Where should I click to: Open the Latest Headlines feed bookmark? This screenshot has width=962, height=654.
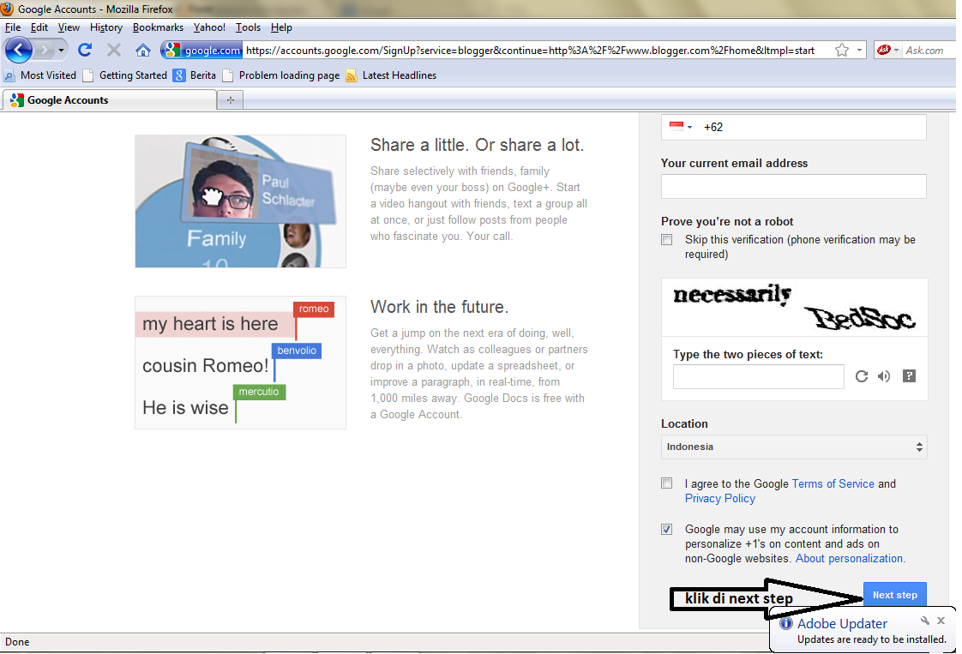[392, 75]
